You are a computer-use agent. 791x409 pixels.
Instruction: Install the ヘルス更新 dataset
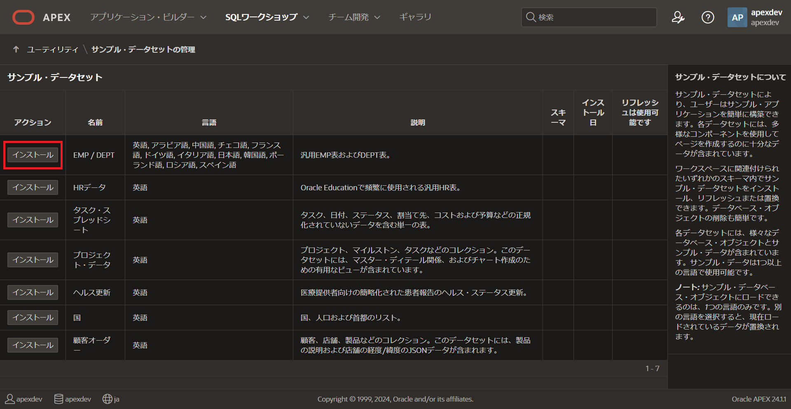33,292
